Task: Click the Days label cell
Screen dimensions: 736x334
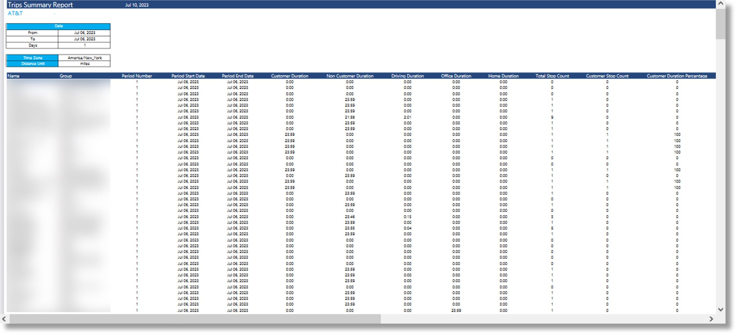Action: coord(32,45)
